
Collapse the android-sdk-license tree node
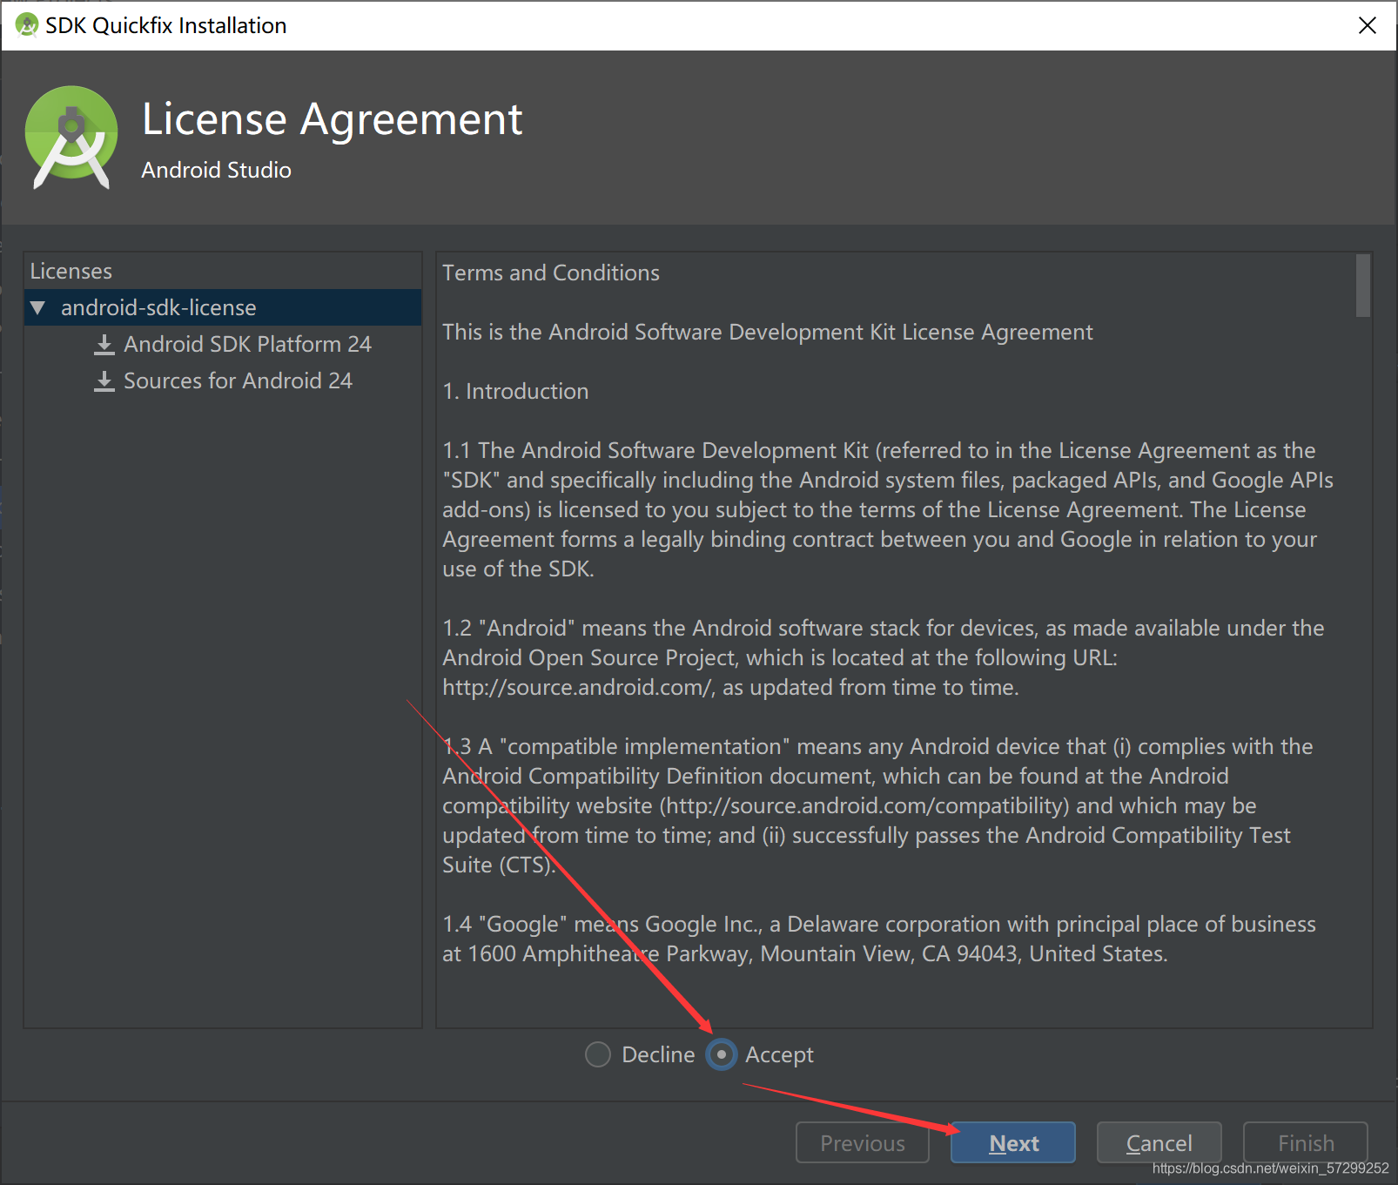point(37,307)
